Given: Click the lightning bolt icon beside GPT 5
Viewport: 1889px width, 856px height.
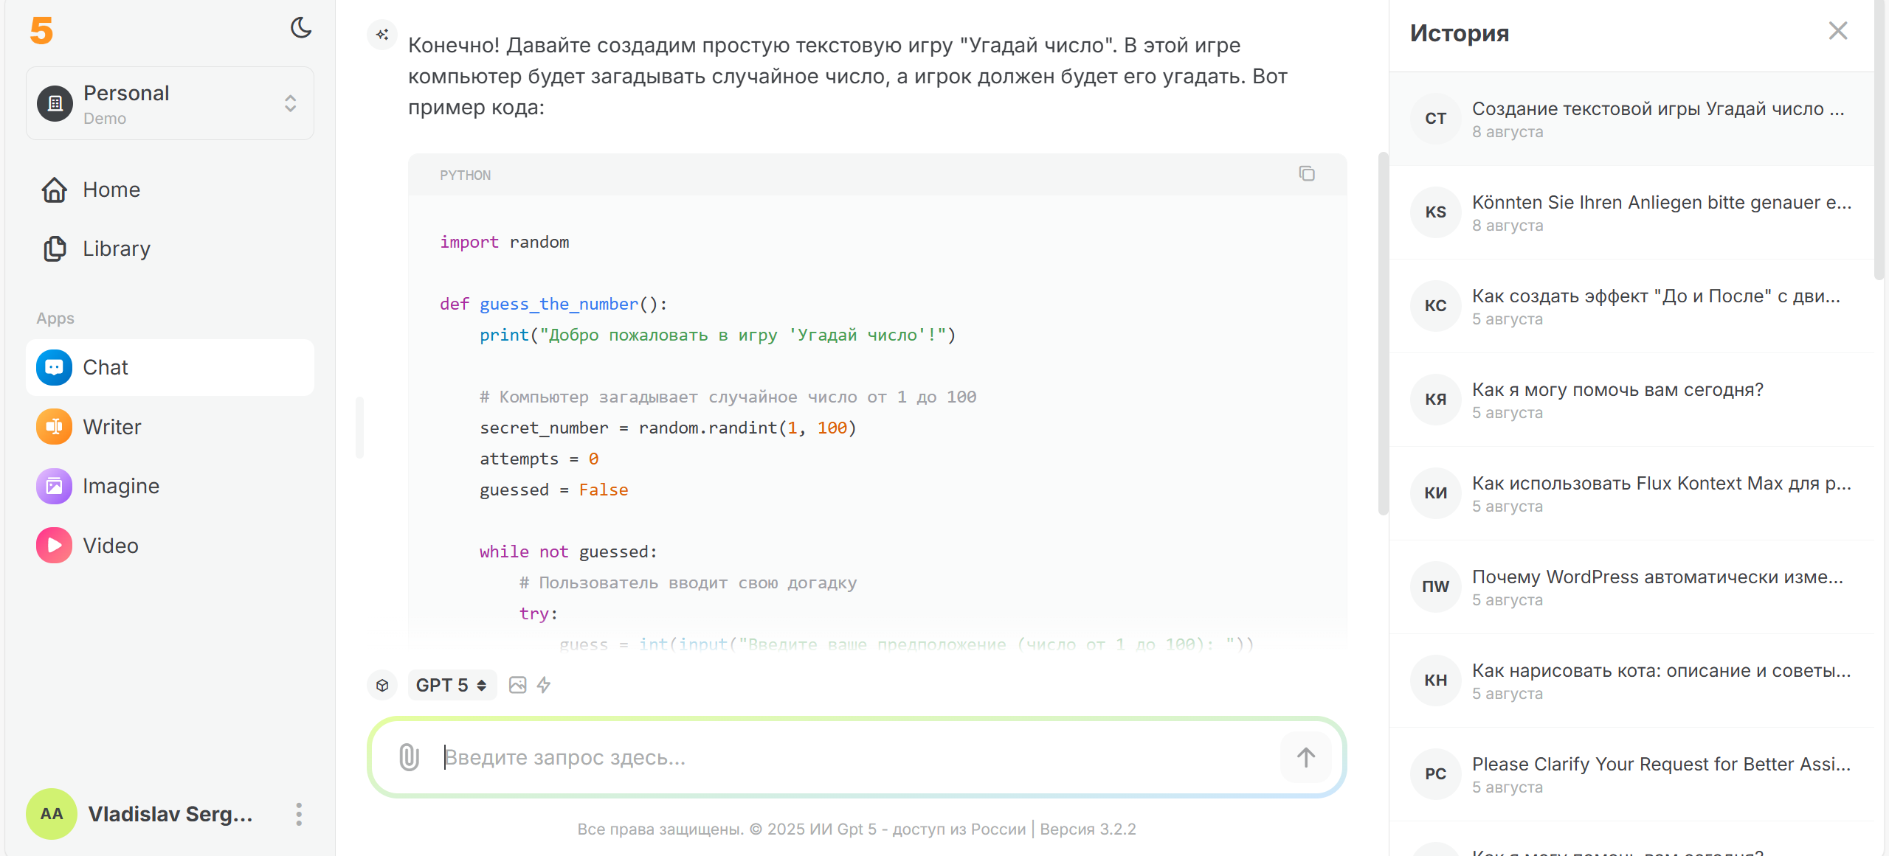Looking at the screenshot, I should click(x=544, y=685).
